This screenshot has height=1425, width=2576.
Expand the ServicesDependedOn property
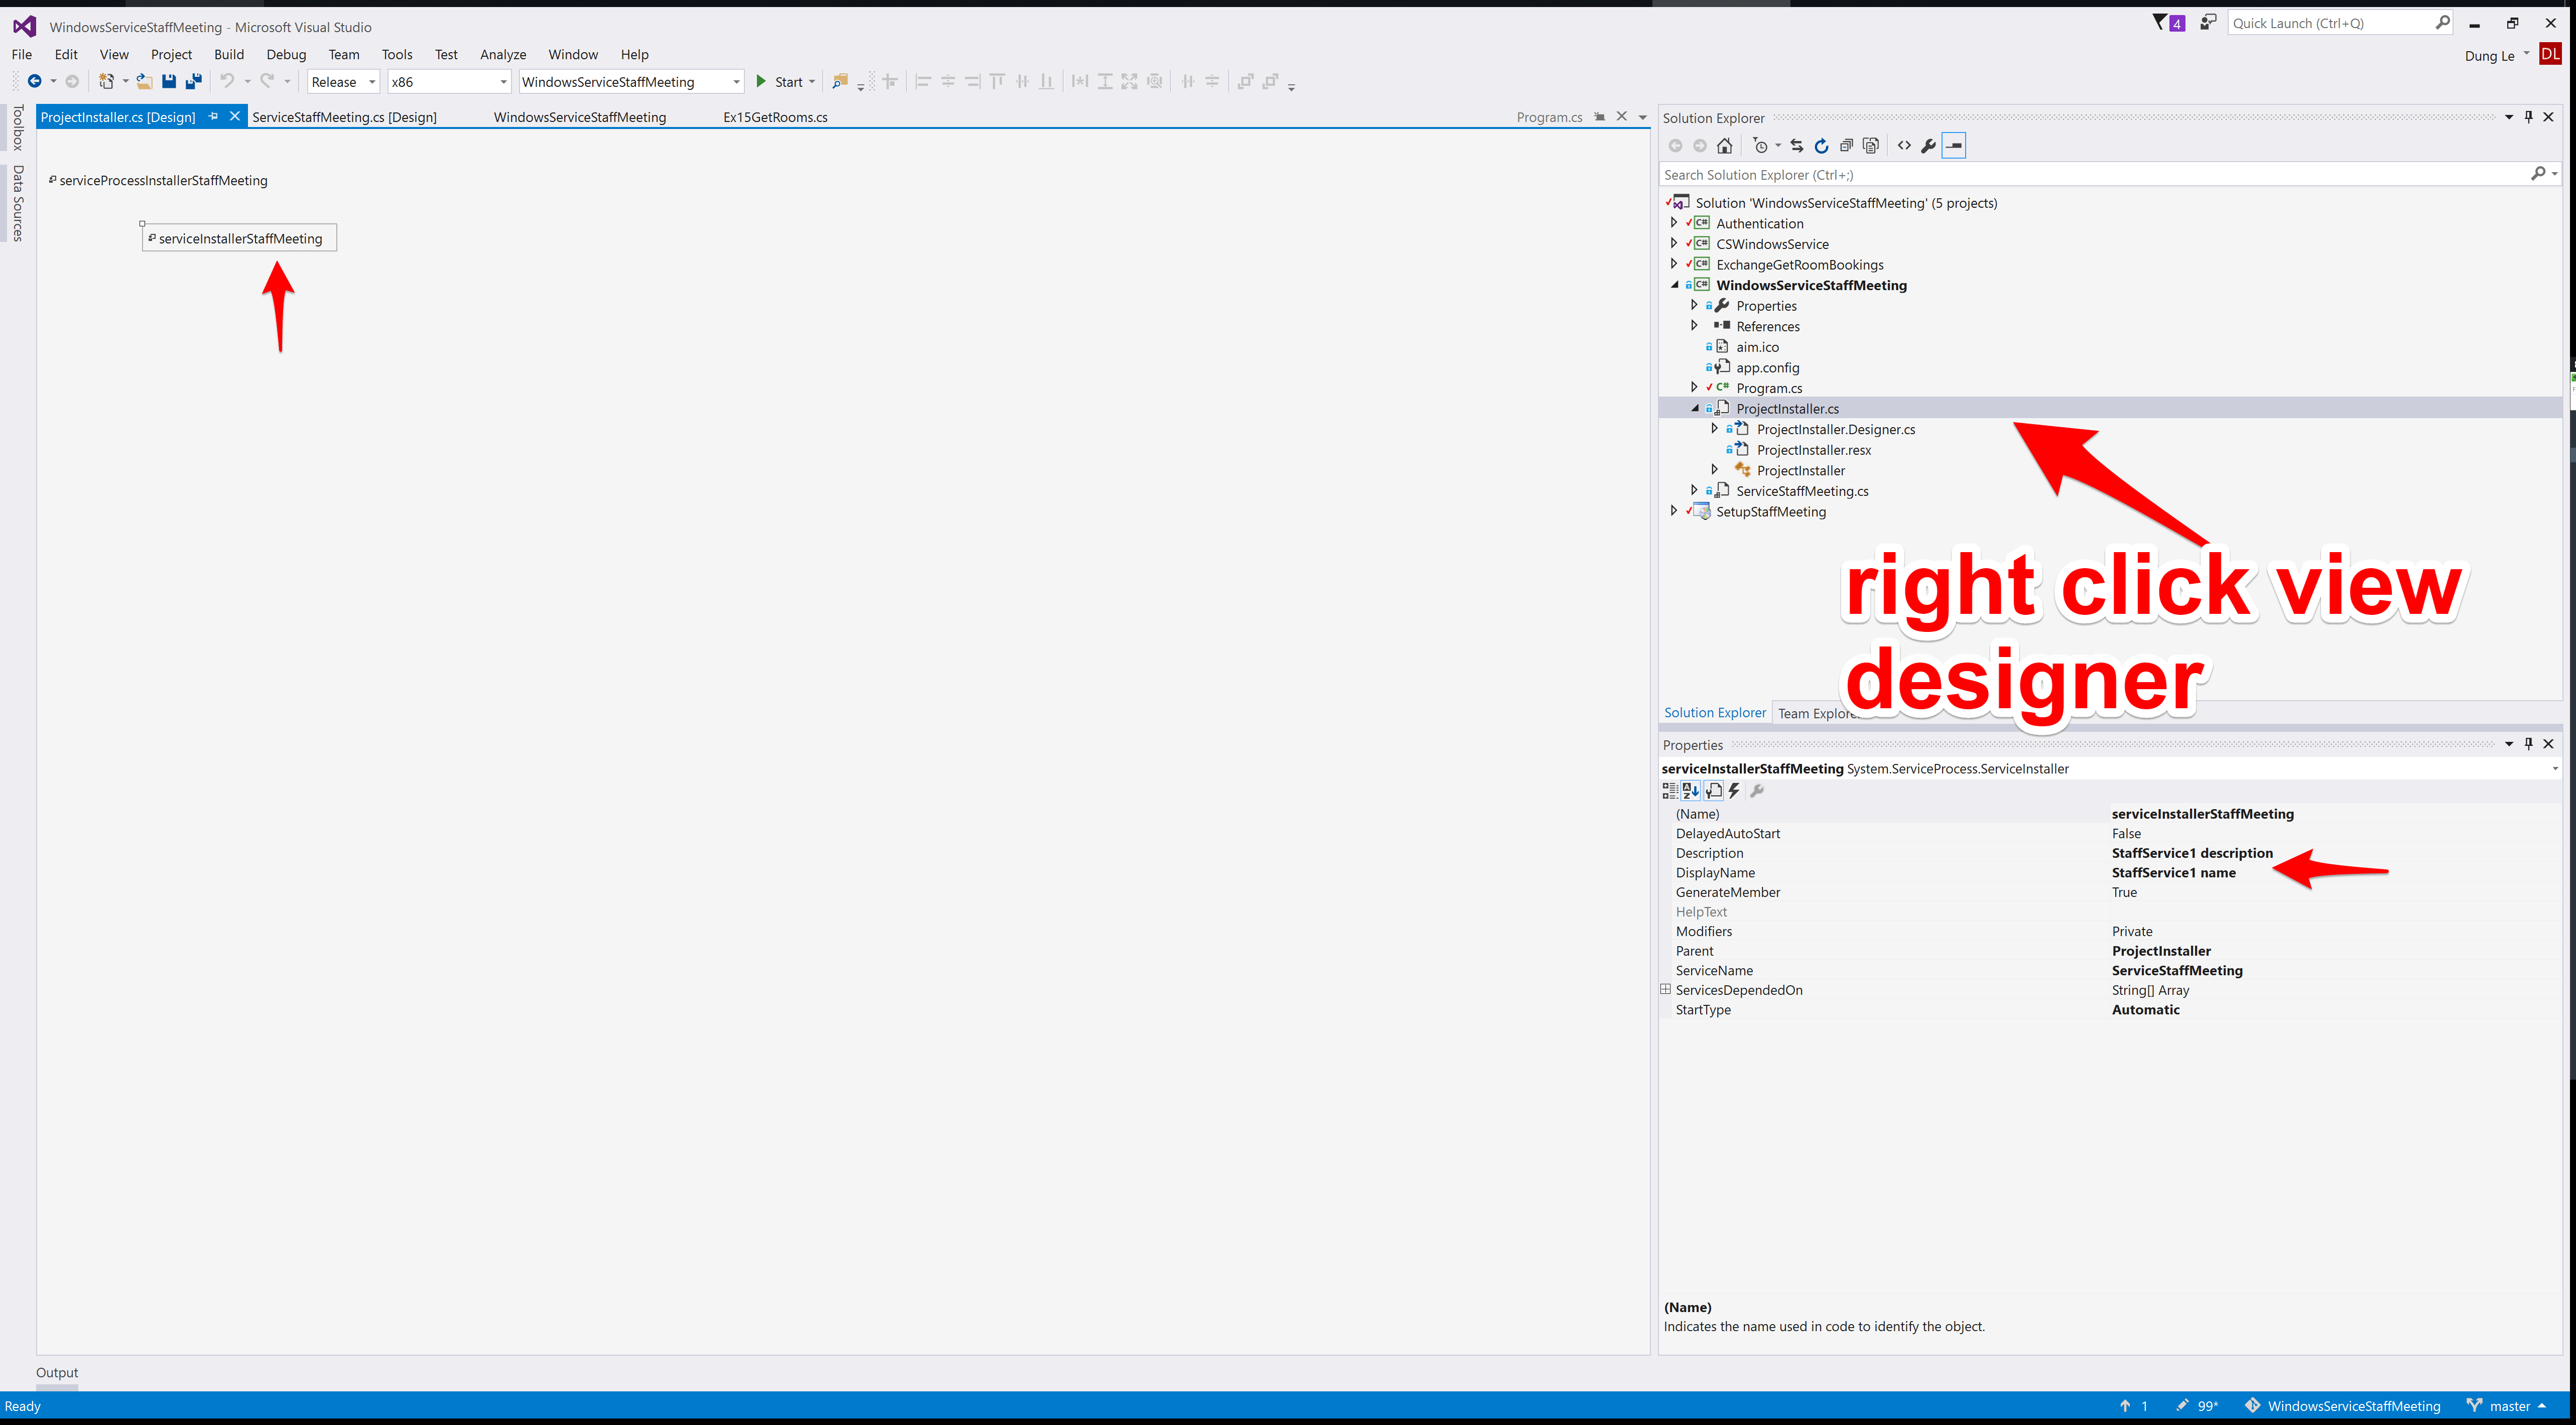1666,989
